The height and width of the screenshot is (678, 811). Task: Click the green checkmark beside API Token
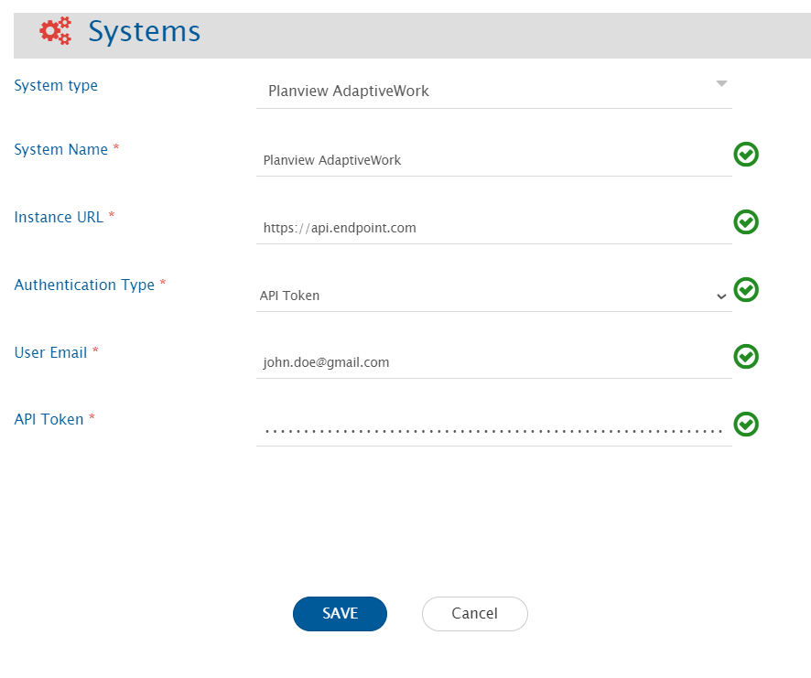(746, 425)
